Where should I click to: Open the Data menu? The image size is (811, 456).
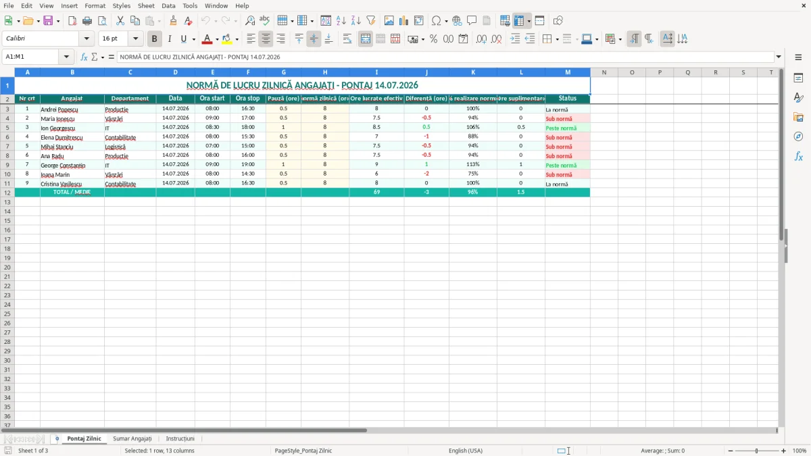(168, 5)
